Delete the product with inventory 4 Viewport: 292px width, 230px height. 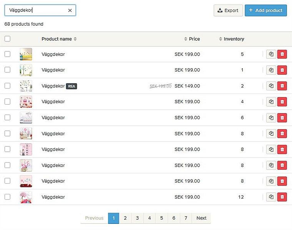[282, 102]
